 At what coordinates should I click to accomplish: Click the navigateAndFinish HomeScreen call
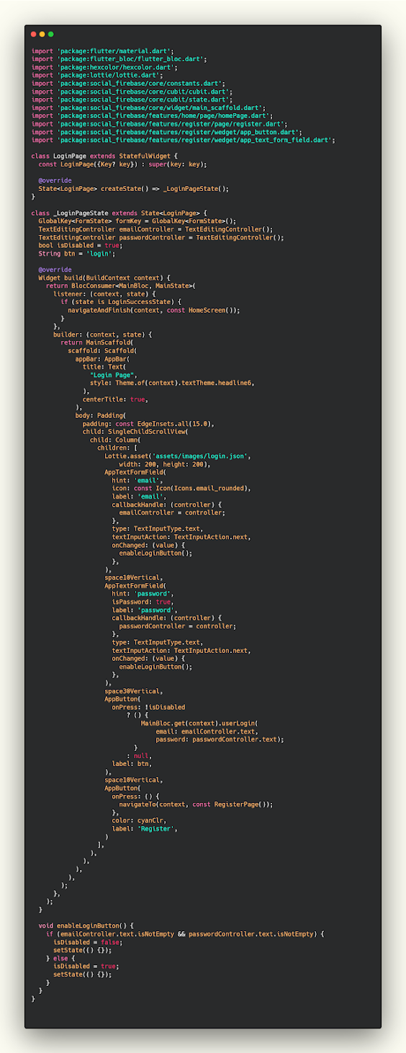click(154, 309)
